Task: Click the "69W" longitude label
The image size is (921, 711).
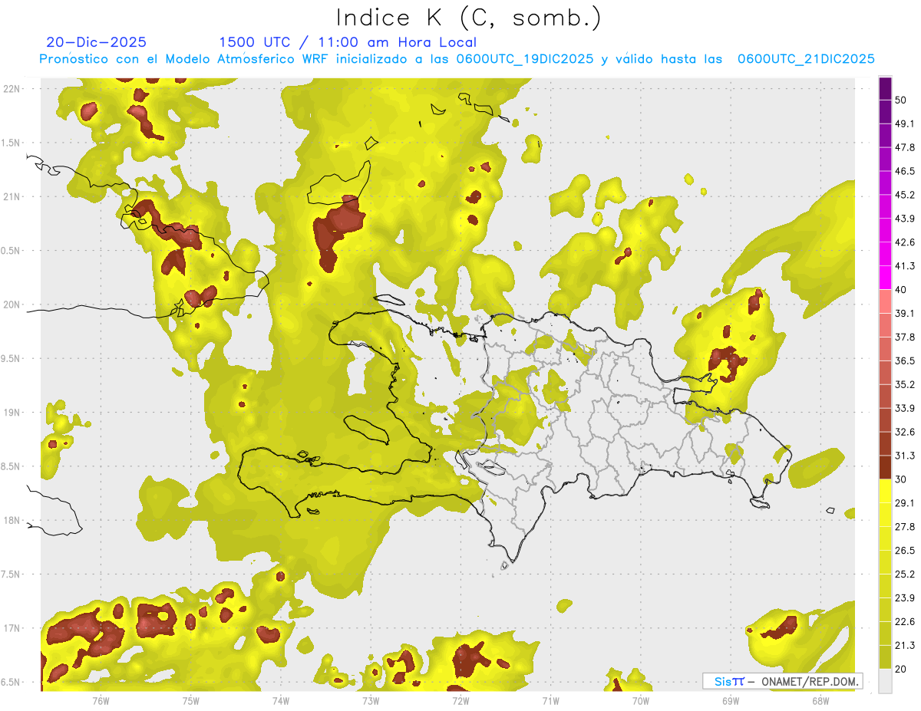Action: point(731,700)
